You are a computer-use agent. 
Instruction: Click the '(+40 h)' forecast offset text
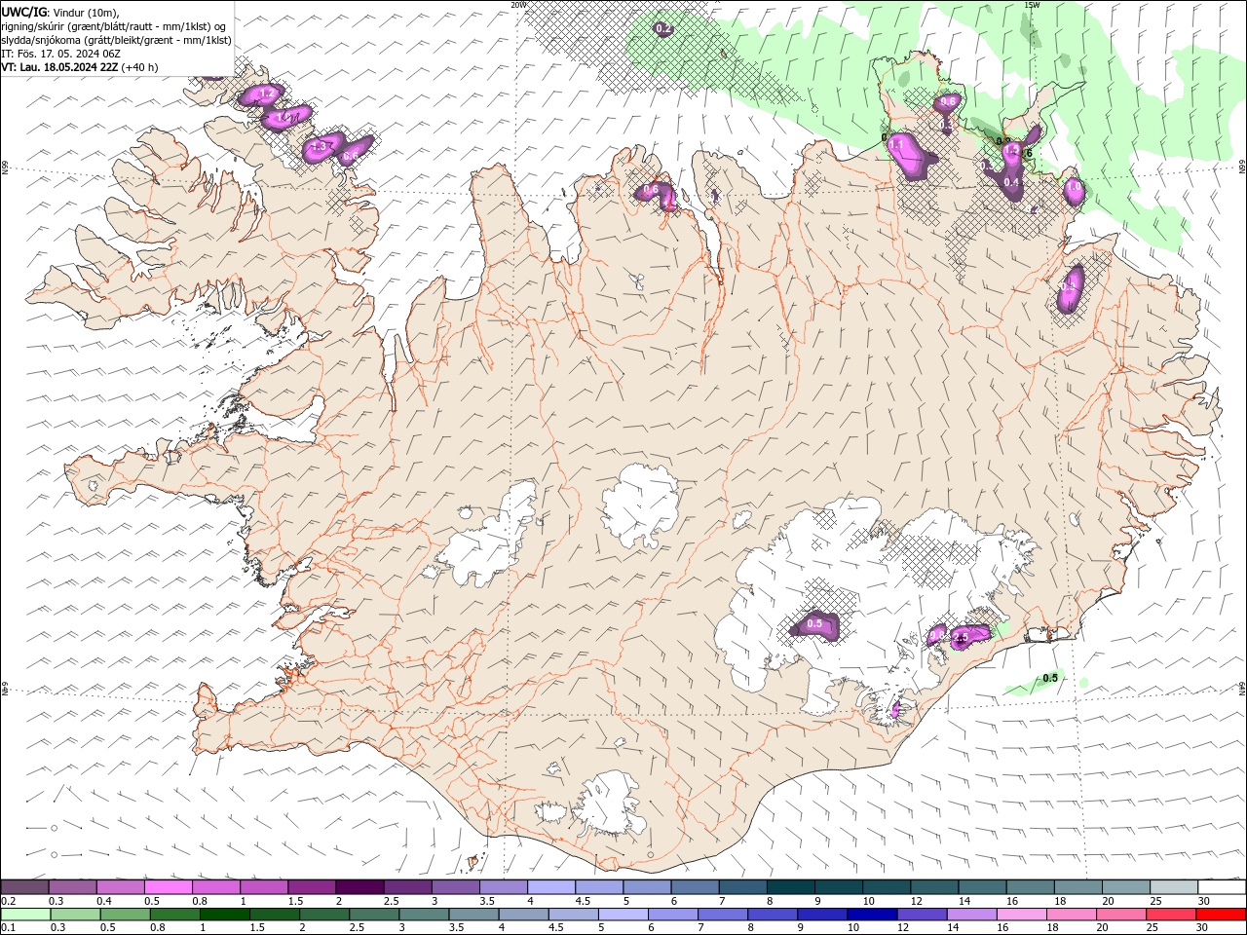click(x=140, y=67)
